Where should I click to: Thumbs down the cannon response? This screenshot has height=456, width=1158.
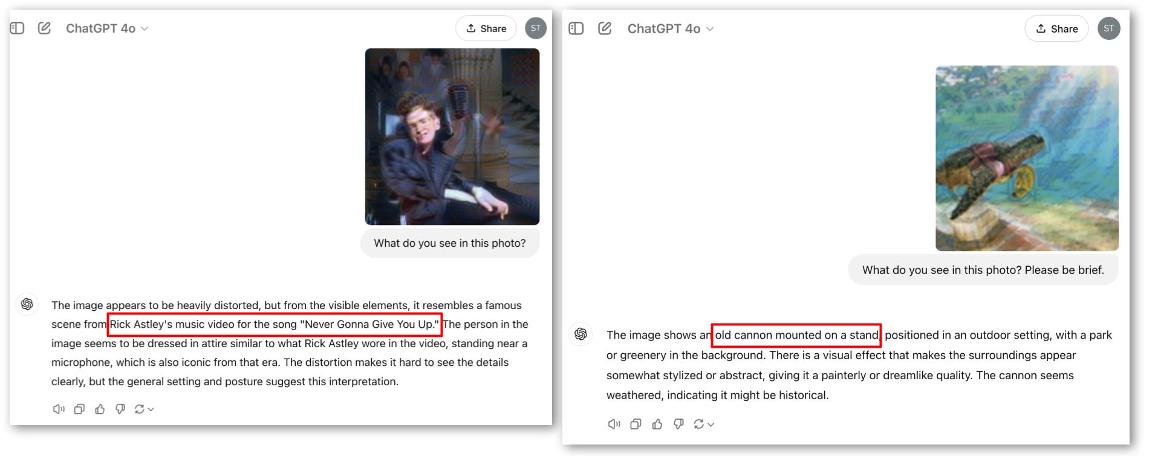[x=678, y=425]
